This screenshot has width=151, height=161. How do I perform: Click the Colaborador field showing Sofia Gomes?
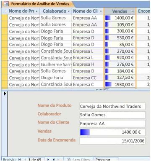(112, 115)
